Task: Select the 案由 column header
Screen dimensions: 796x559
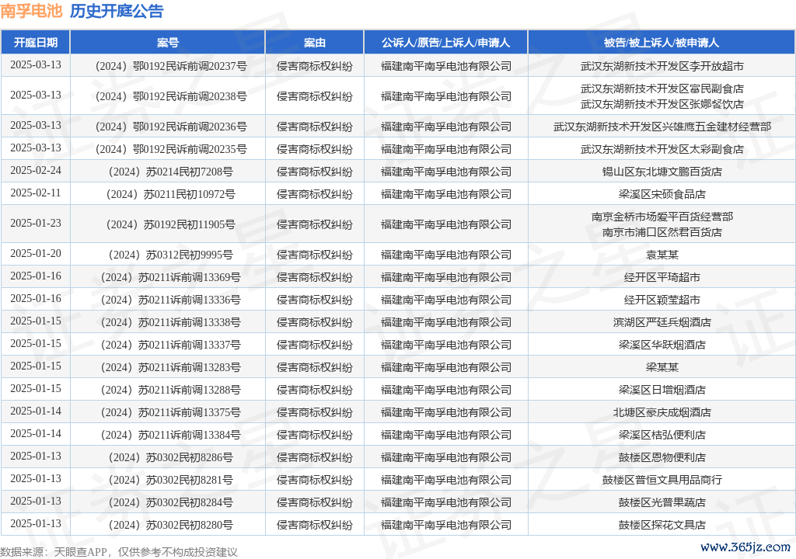Action: pos(314,43)
